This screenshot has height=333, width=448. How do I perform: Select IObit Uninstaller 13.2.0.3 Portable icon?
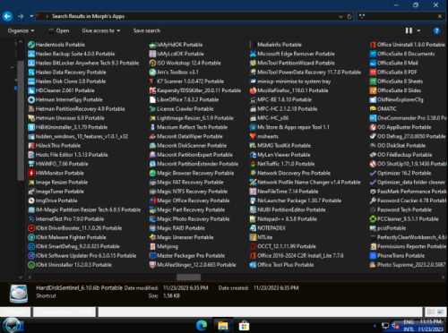31,265
